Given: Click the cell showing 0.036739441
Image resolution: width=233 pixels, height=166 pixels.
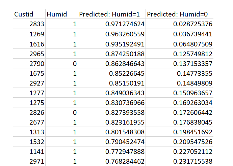Looking at the screenshot, I should tap(180, 34).
